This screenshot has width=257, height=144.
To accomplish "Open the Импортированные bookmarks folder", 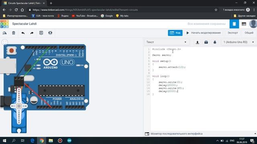I will click(15, 16).
